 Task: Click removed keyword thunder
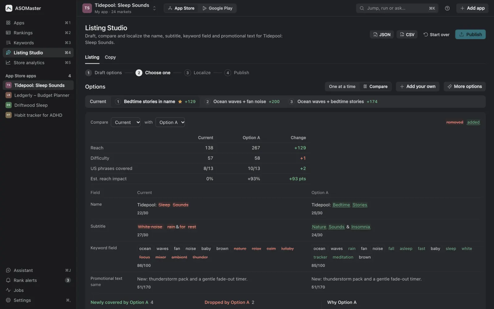[x=200, y=257]
